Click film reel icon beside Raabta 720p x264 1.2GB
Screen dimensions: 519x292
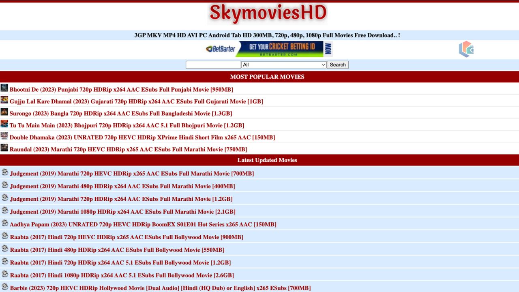tap(5, 261)
